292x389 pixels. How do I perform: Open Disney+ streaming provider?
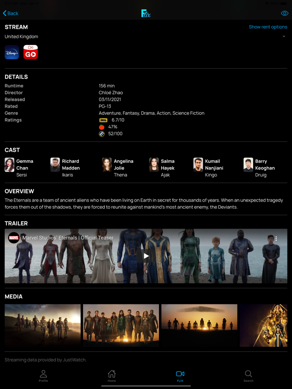[x=12, y=52]
